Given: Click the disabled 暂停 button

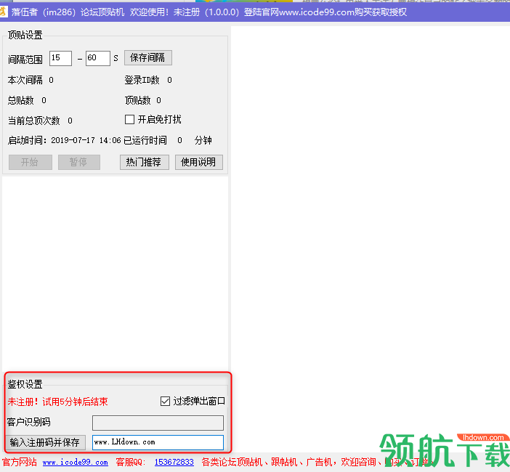Looking at the screenshot, I should (79, 162).
